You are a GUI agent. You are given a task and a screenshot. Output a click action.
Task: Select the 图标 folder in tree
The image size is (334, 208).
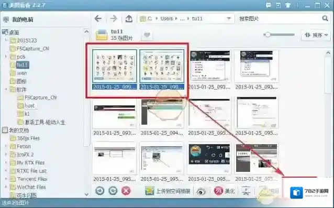21,81
